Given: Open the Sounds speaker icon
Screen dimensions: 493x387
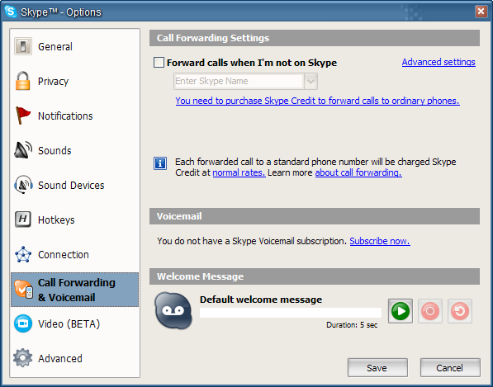Looking at the screenshot, I should point(23,150).
